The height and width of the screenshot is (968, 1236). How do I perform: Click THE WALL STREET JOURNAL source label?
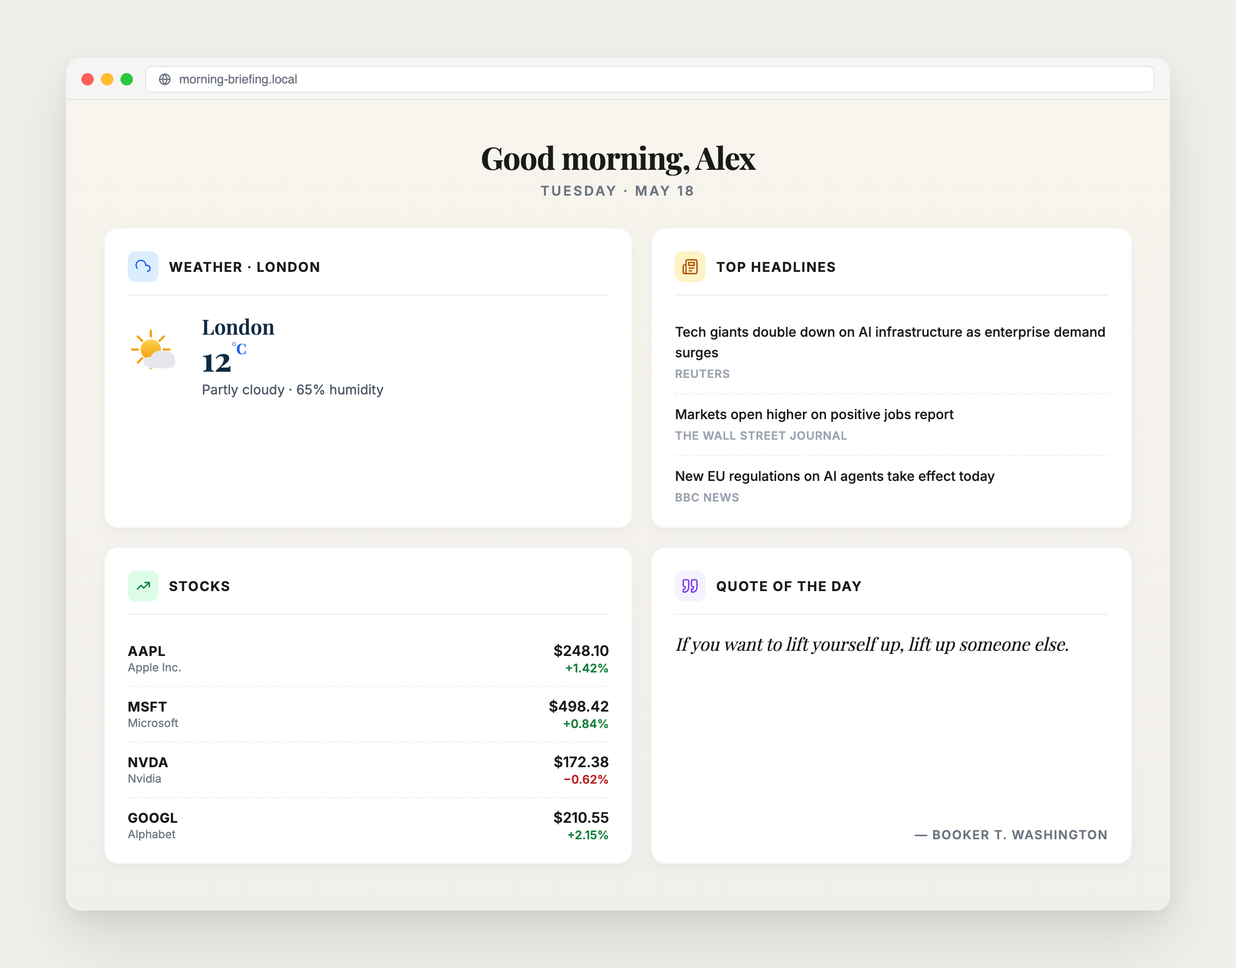tap(761, 436)
